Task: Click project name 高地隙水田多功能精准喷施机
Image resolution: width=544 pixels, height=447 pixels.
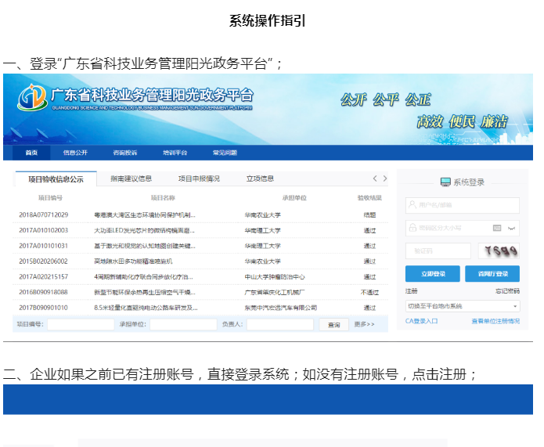Action: coord(133,261)
